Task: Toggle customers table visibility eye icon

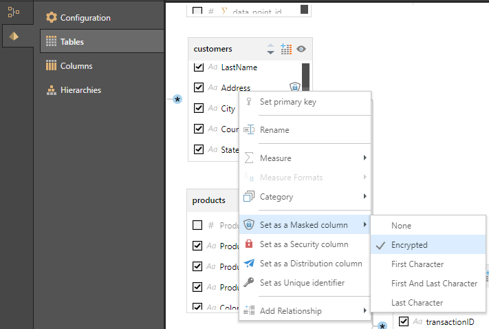Action: coord(301,49)
